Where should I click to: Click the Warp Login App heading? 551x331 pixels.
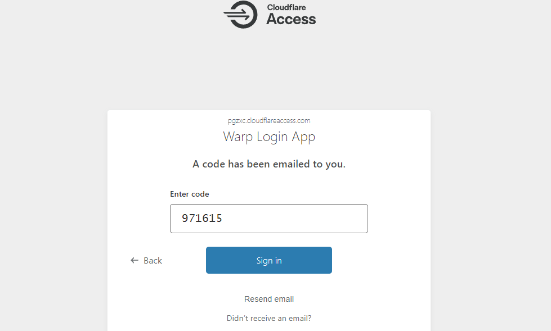269,137
